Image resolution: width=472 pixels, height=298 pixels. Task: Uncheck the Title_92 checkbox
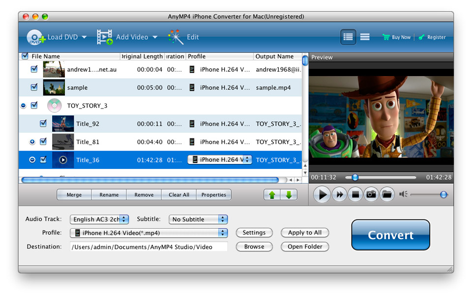43,123
